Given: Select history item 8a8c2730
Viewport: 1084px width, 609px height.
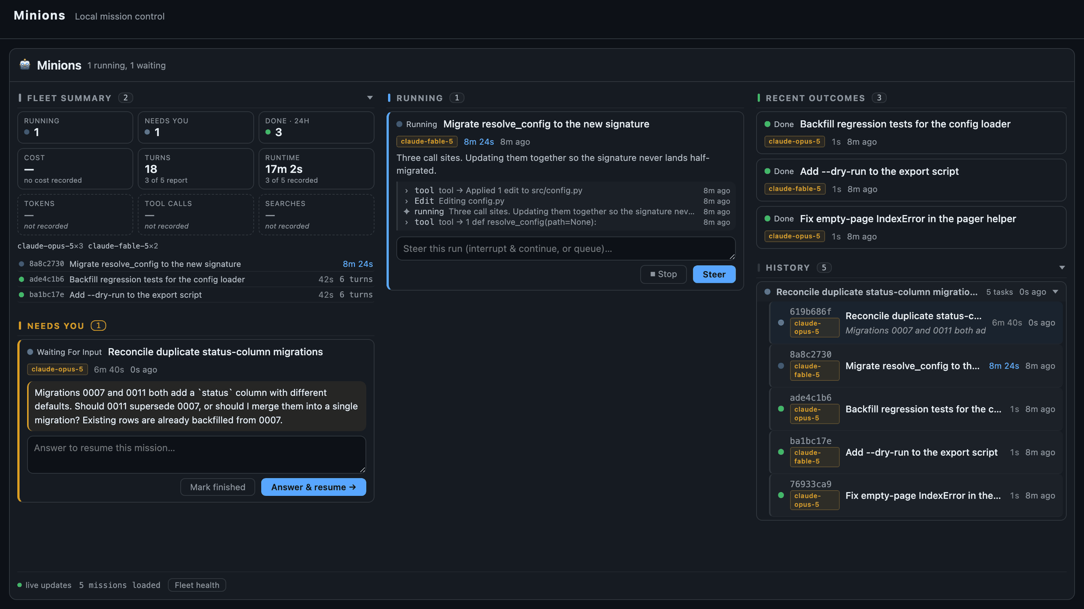Looking at the screenshot, I should tap(916, 366).
